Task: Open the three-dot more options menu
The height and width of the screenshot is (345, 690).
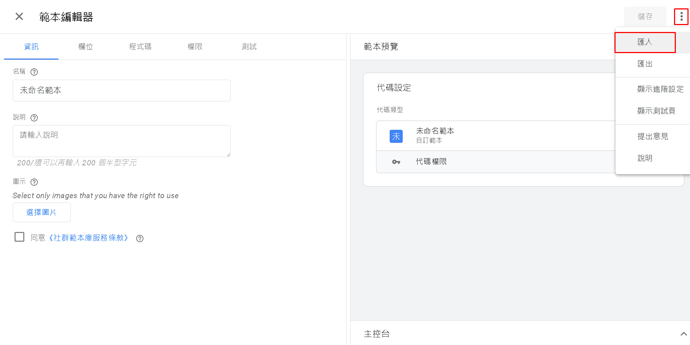Action: point(681,16)
